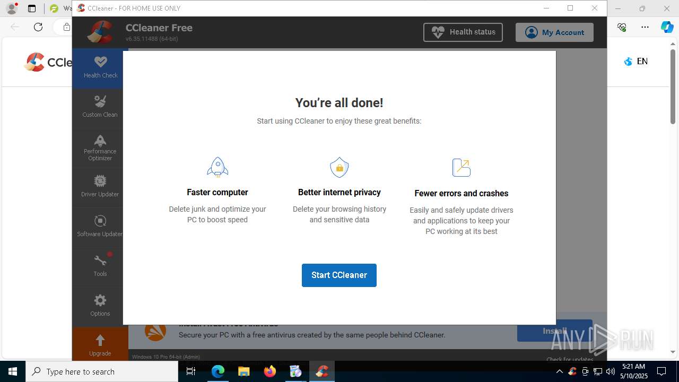
Task: Open My Account in the CCleaner header
Action: click(x=554, y=32)
